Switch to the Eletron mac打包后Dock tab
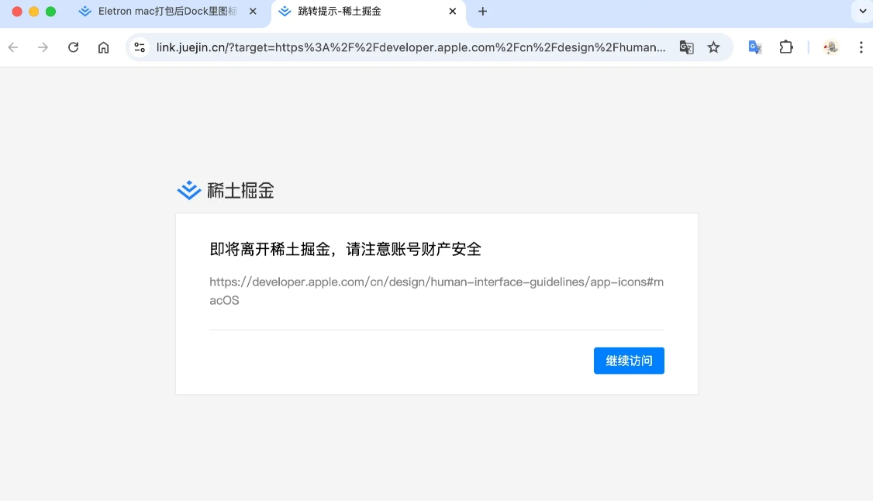873x501 pixels. tap(167, 12)
